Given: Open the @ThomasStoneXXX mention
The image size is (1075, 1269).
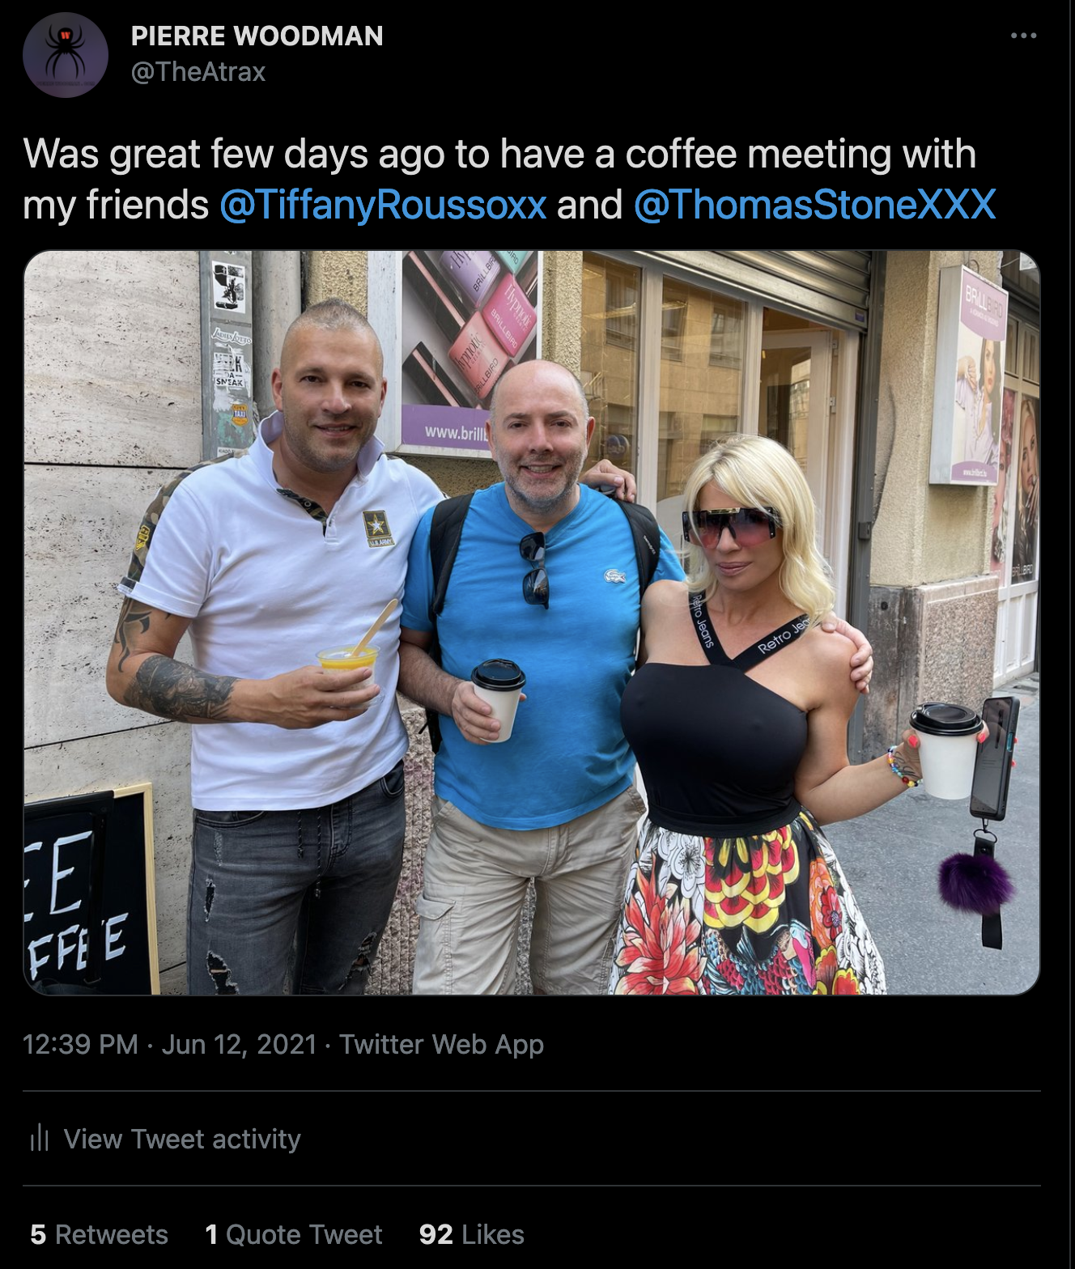Looking at the screenshot, I should point(815,204).
